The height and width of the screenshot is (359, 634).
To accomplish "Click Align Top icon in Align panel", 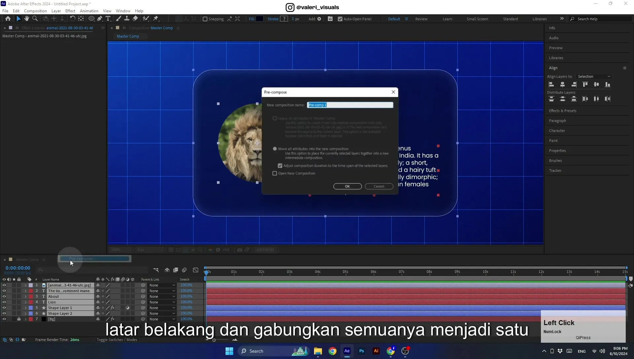I will 585,84.
